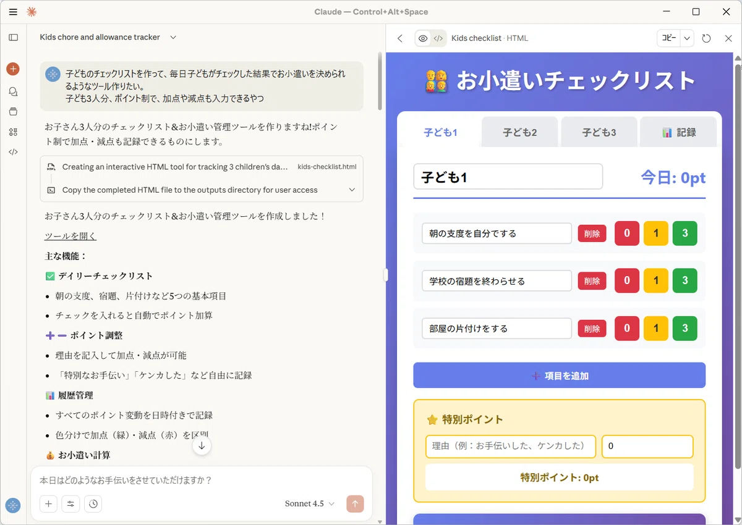
Task: Jump to bottom with down arrow button
Action: pyautogui.click(x=202, y=445)
